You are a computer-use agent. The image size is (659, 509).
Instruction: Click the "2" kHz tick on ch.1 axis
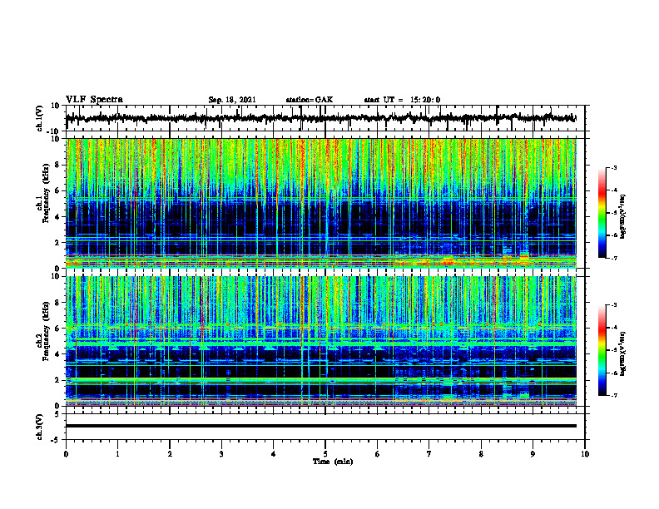point(57,243)
